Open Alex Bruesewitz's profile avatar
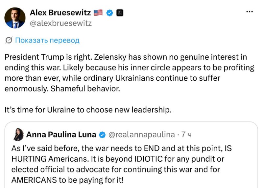 (15, 18)
